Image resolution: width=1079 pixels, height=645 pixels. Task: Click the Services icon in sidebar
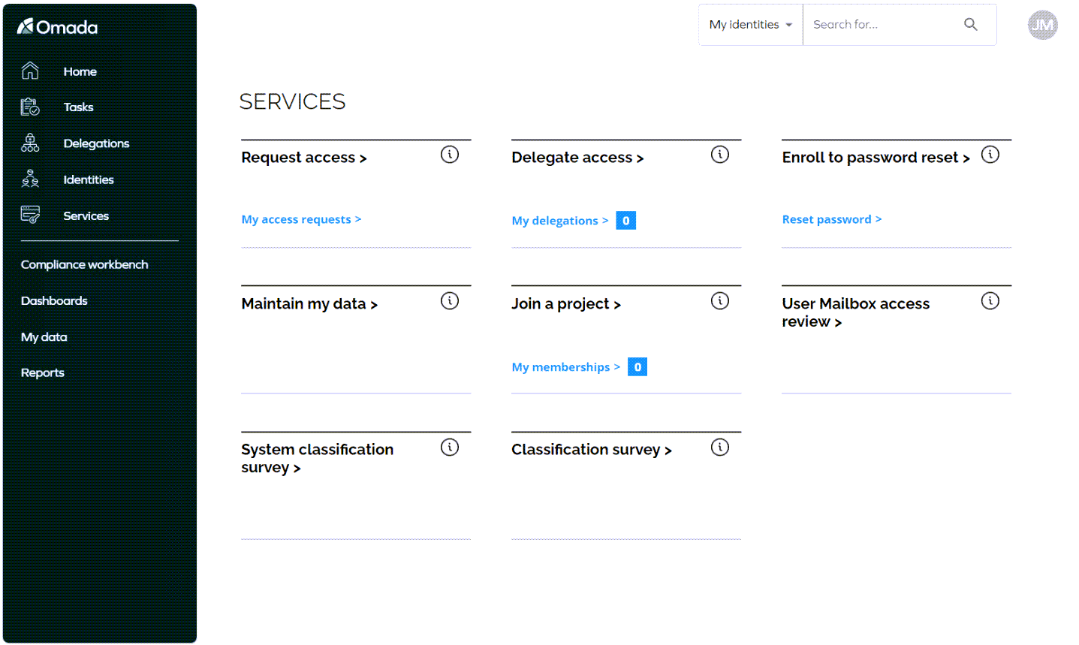tap(30, 215)
